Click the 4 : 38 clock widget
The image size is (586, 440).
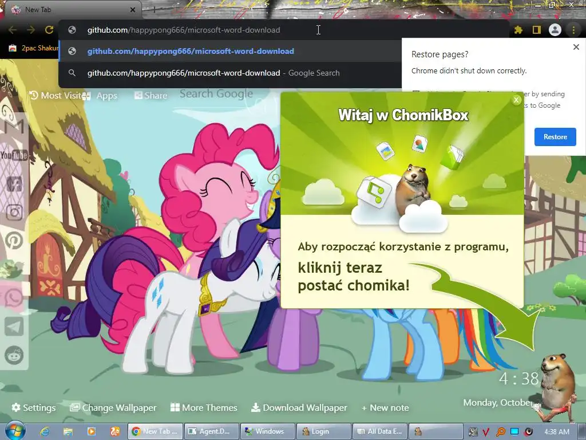point(518,379)
